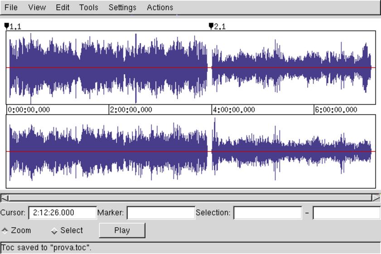
Task: Expand the Tools menu
Action: 88,8
